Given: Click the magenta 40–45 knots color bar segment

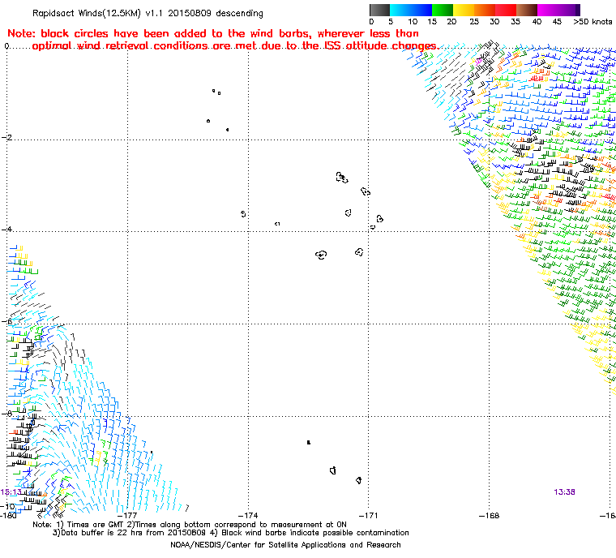Looking at the screenshot, I should pyautogui.click(x=549, y=10).
